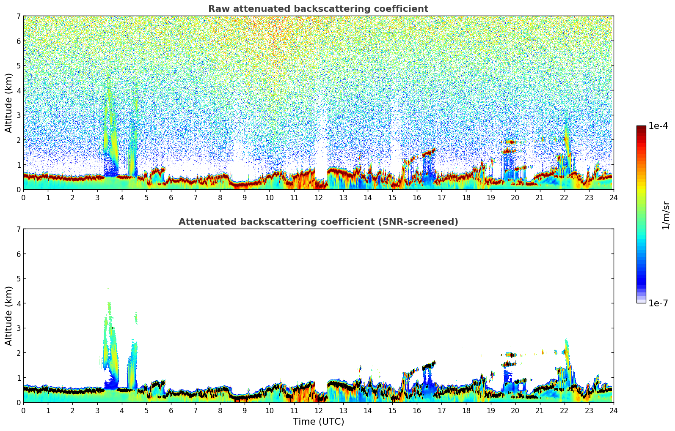Click time tick "24" on the raw plot
The height and width of the screenshot is (431, 675).
(x=614, y=197)
